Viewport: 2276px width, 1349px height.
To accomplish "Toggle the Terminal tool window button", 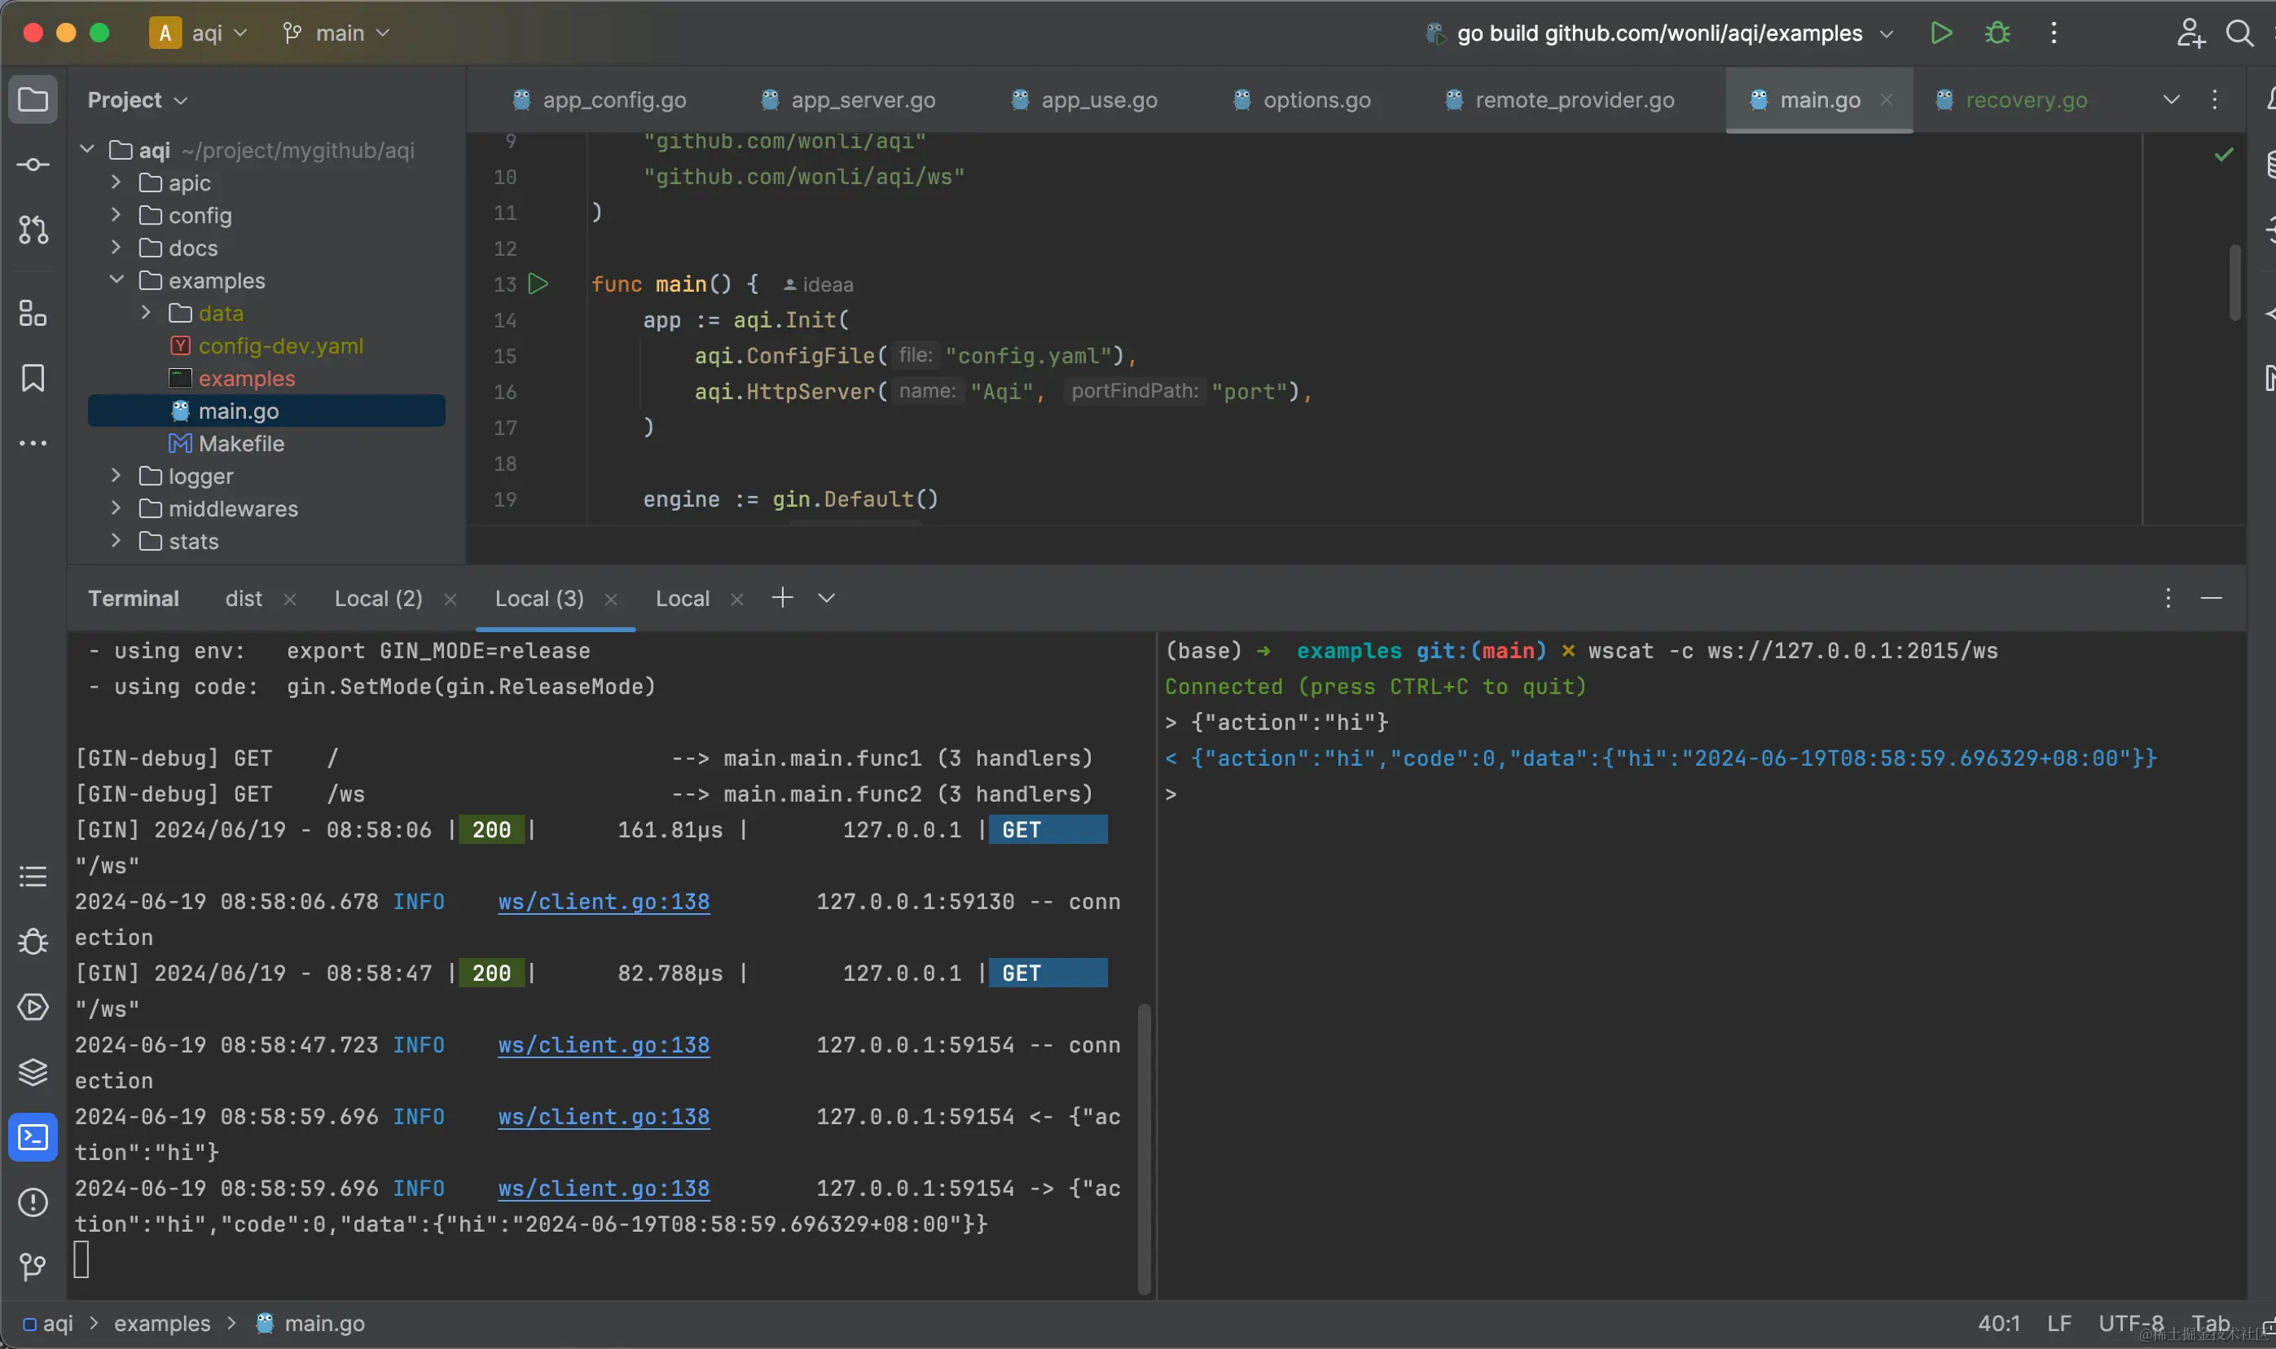I will coord(33,1137).
